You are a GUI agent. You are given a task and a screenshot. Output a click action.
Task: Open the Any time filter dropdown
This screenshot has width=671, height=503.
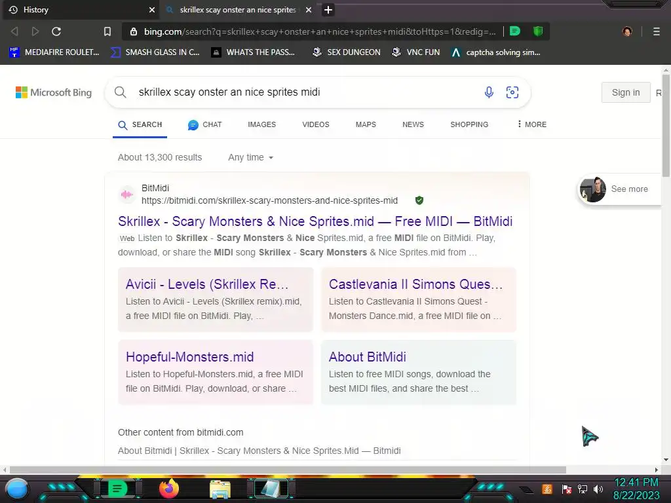251,157
